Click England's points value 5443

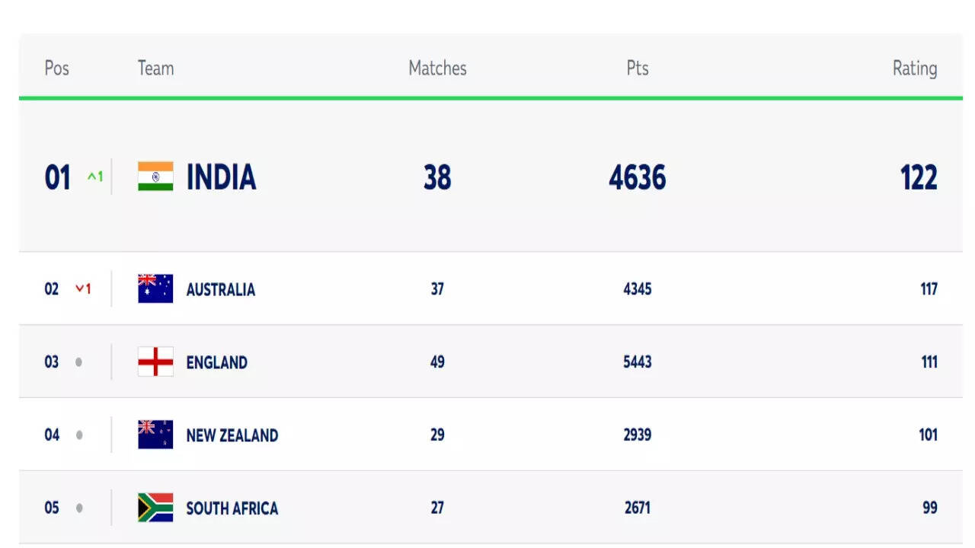pos(637,362)
